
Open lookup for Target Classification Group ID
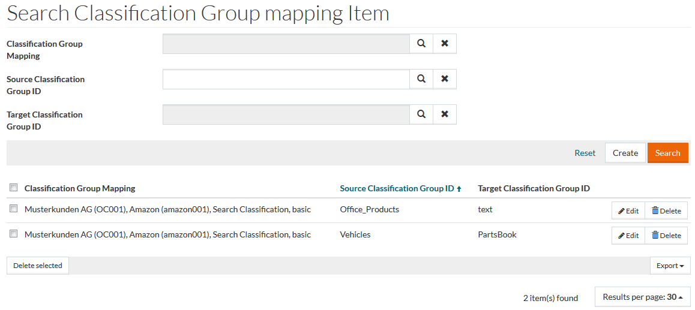[x=421, y=115]
